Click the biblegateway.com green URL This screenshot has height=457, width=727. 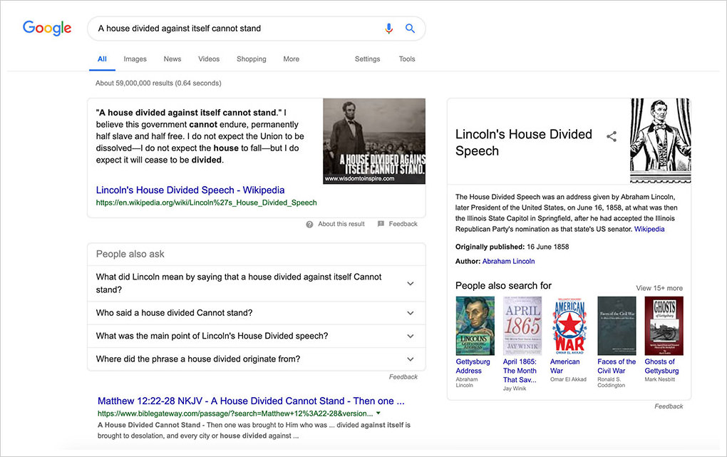(235, 414)
